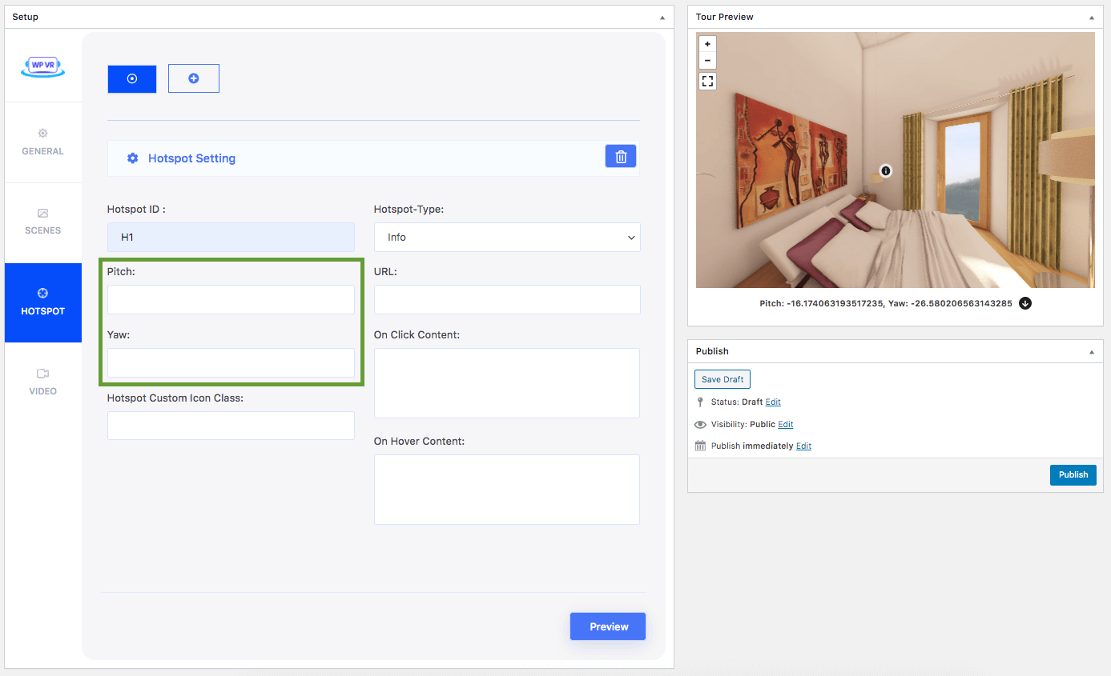Click the Pitch and Yaw coordinates text

pyautogui.click(x=886, y=303)
